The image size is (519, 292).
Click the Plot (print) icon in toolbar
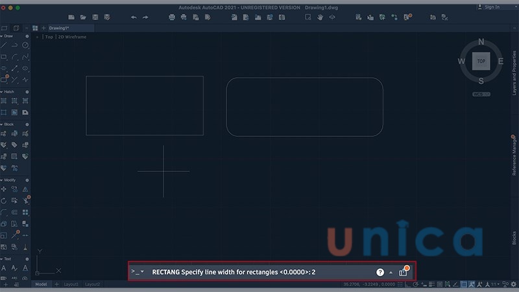pyautogui.click(x=172, y=17)
